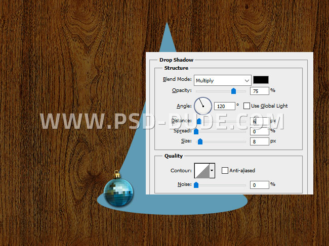The width and height of the screenshot is (329, 246).
Task: Click the Noise slider handle
Action: coord(196,185)
